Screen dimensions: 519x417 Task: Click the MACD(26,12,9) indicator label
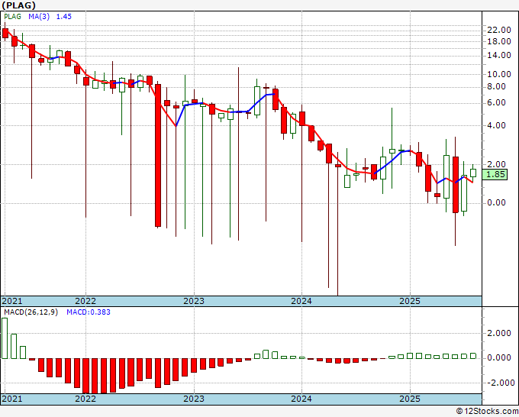31,312
